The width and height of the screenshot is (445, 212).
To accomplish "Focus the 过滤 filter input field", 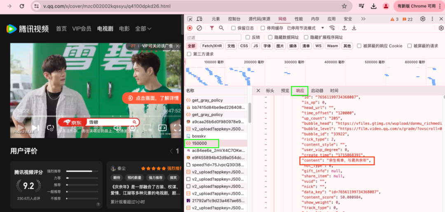I will pos(213,37).
